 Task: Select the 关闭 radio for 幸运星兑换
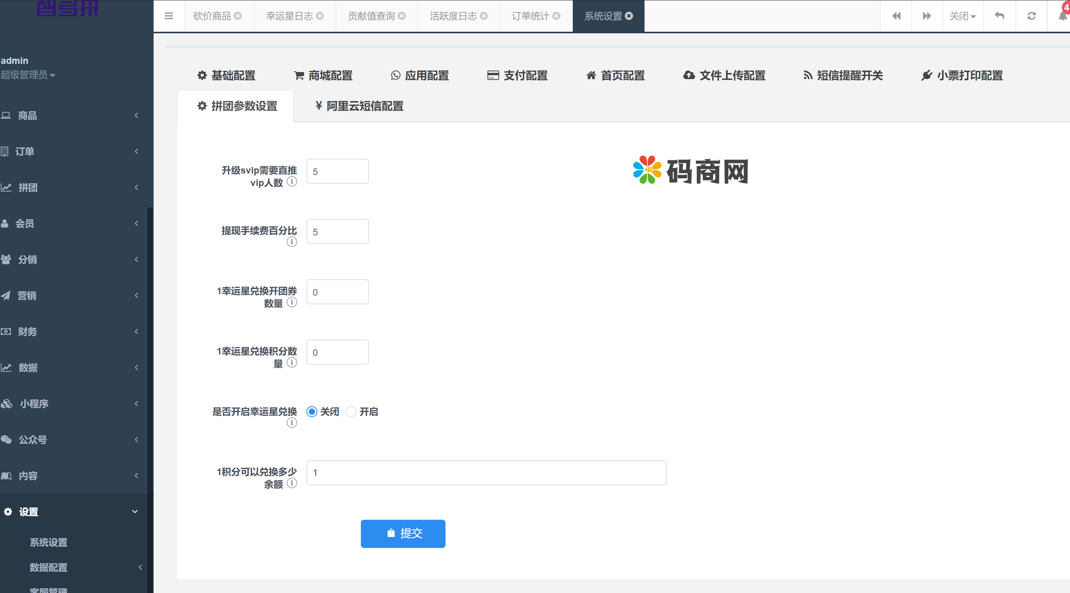coord(311,412)
